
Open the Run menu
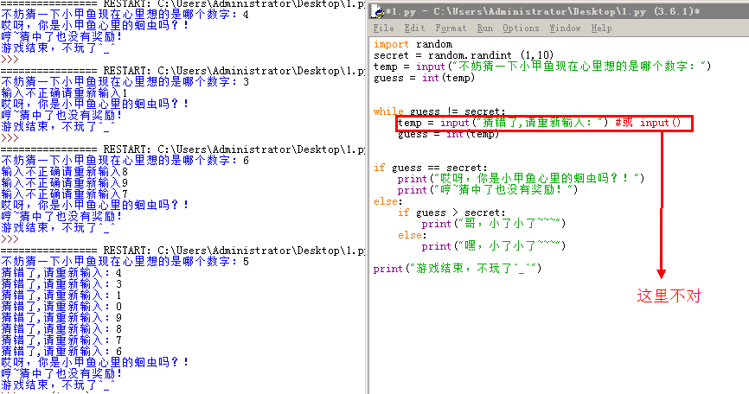[485, 29]
